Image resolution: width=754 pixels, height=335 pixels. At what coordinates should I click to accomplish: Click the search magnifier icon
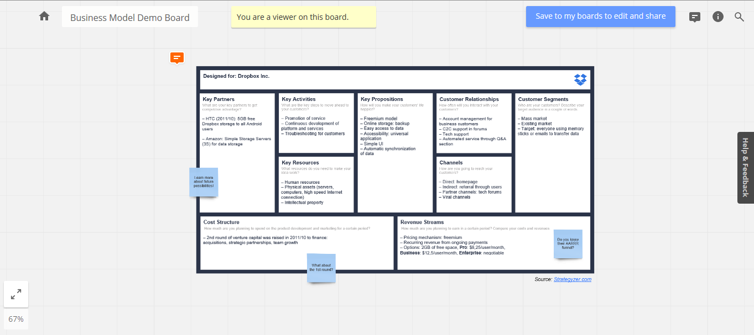click(x=739, y=17)
